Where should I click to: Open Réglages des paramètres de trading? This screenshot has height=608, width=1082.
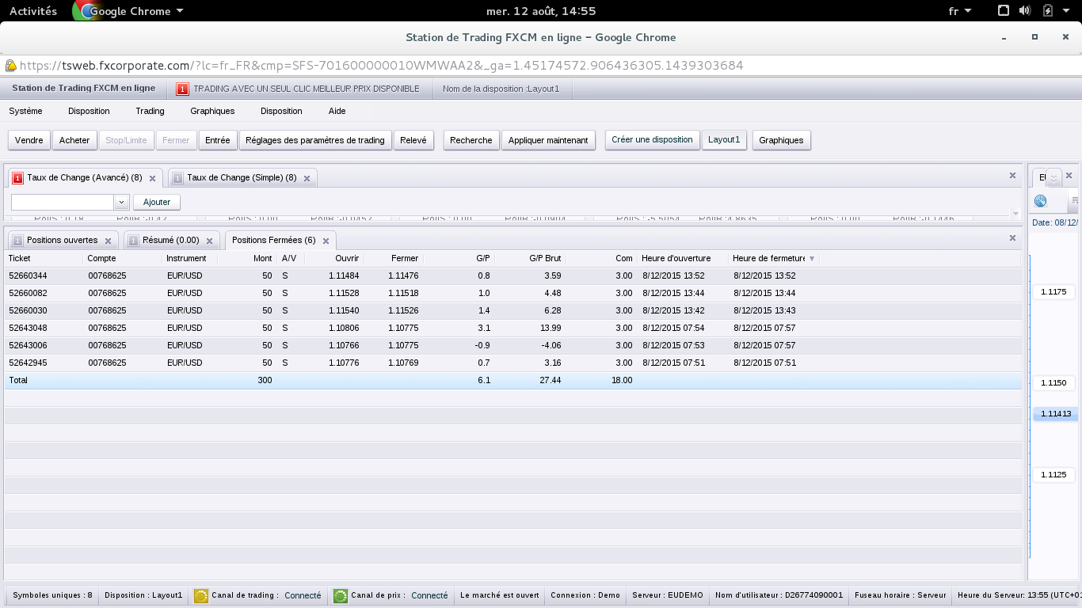315,140
